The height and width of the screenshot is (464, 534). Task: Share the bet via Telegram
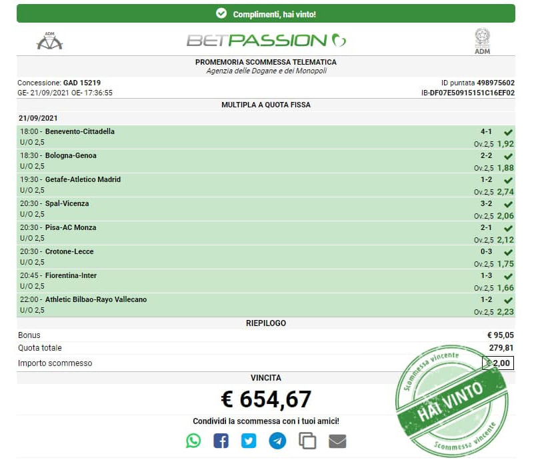click(x=277, y=441)
